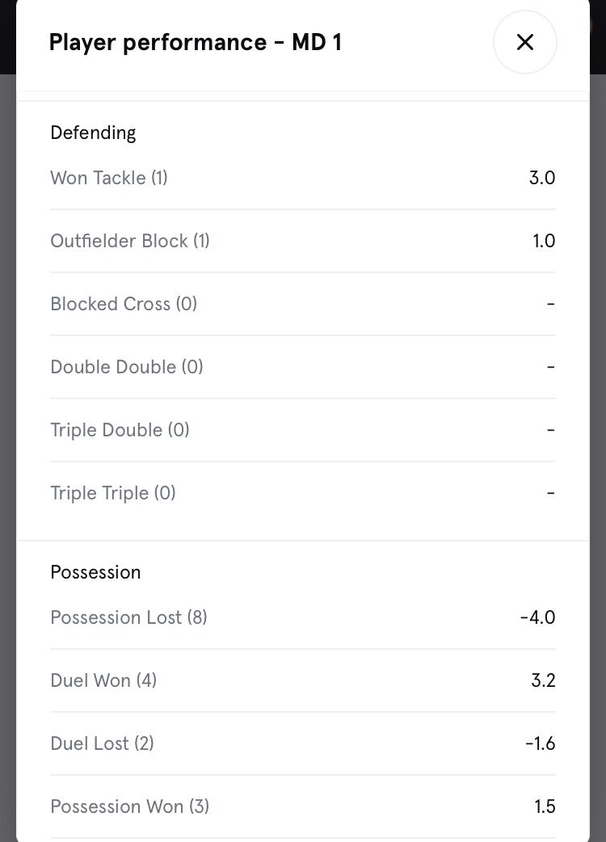Click the 1.0 score beside Outfielder Block

[544, 241]
